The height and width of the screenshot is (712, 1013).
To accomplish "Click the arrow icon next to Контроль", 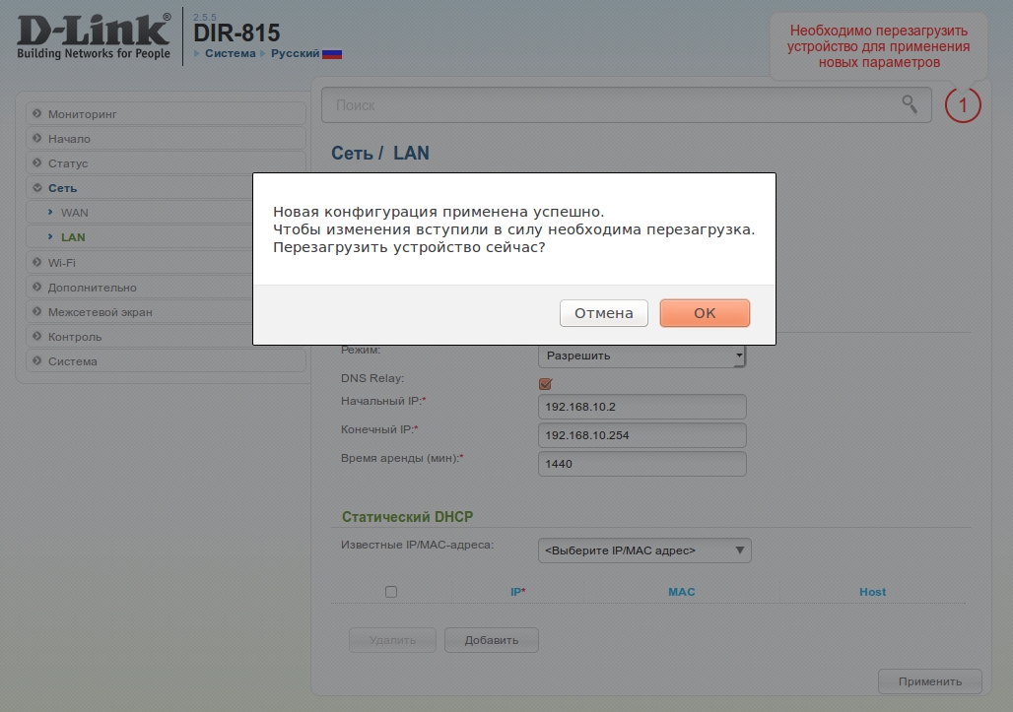I will coord(37,337).
